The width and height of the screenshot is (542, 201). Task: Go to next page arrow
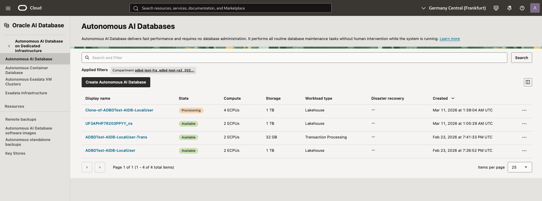100,167
